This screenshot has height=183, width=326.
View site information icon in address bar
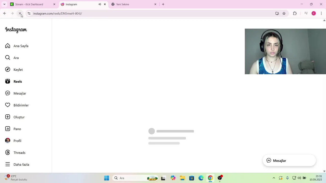pos(29,13)
